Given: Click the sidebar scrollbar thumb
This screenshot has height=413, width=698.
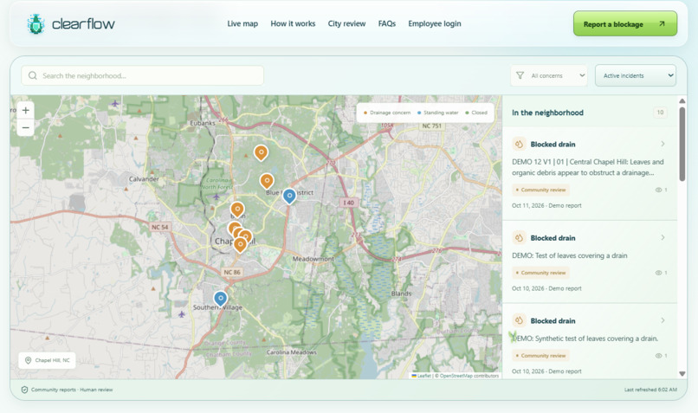Looking at the screenshot, I should tap(682, 145).
